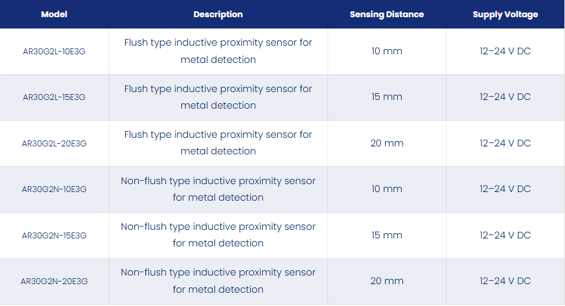Click the Supply Voltage column header
Viewport: 565px width, 306px height.
pyautogui.click(x=505, y=15)
